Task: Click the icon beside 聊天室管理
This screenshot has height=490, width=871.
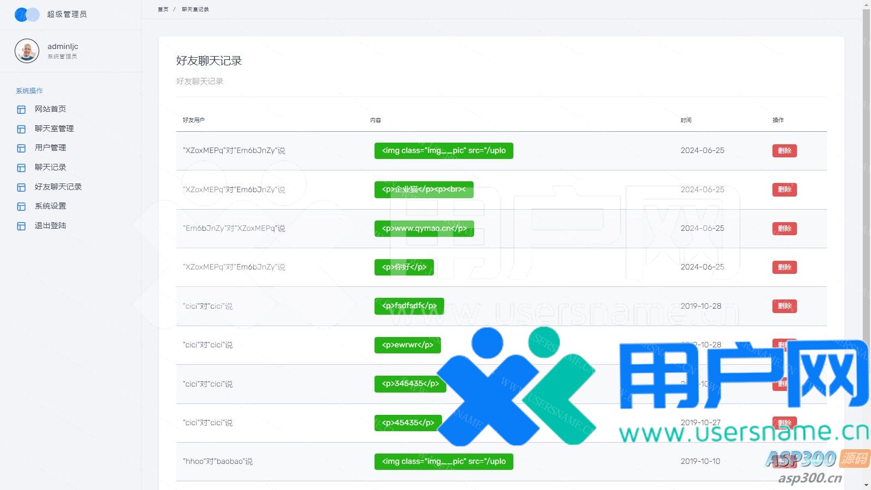Action: 21,129
